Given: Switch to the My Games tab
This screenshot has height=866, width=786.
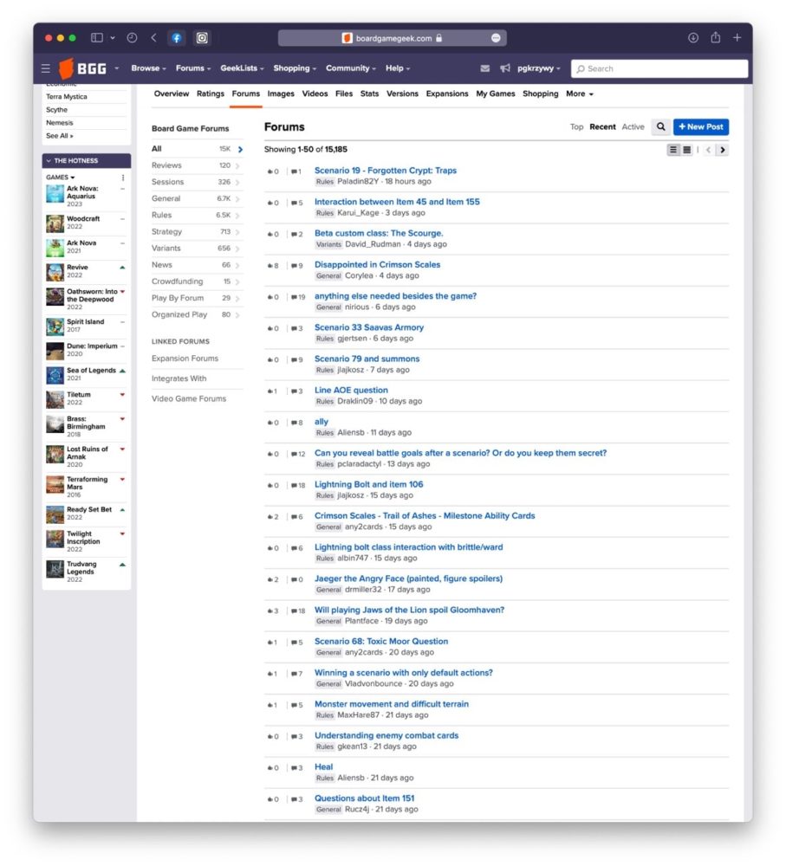Looking at the screenshot, I should (495, 94).
